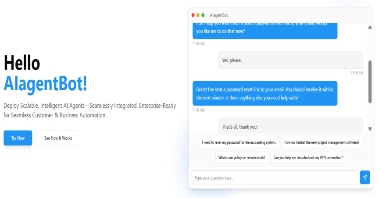
Task: Focus the 'Type your question here' field
Action: point(275,177)
